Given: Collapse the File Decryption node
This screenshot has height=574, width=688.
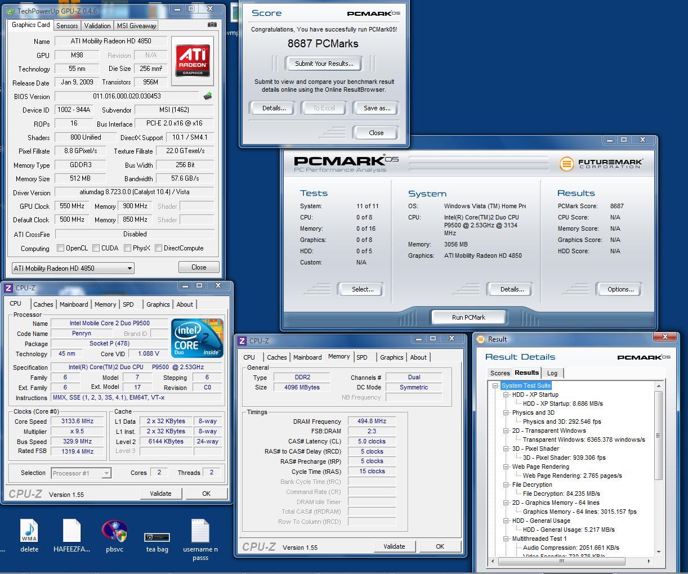Looking at the screenshot, I should coord(506,485).
